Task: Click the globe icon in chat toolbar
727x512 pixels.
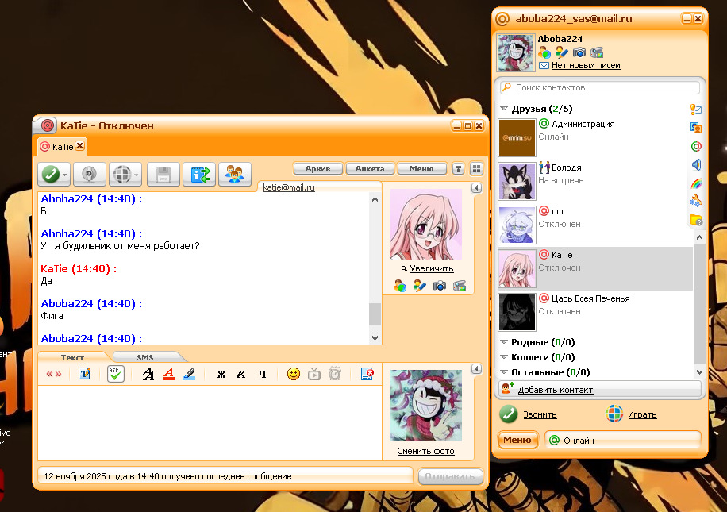Action: [121, 175]
